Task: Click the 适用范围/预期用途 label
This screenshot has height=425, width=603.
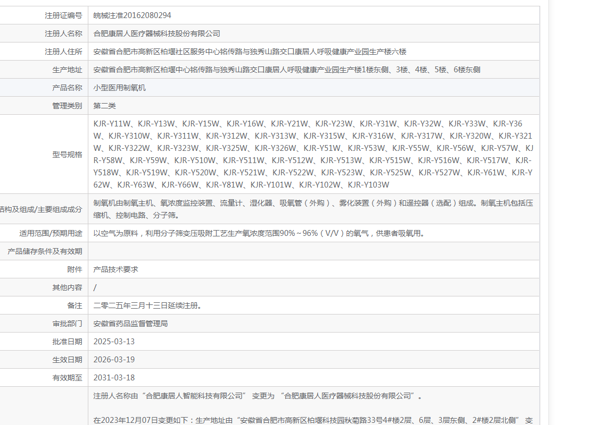Action: pyautogui.click(x=51, y=233)
